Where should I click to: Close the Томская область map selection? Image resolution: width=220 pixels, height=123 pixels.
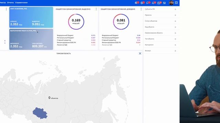click(x=140, y=53)
